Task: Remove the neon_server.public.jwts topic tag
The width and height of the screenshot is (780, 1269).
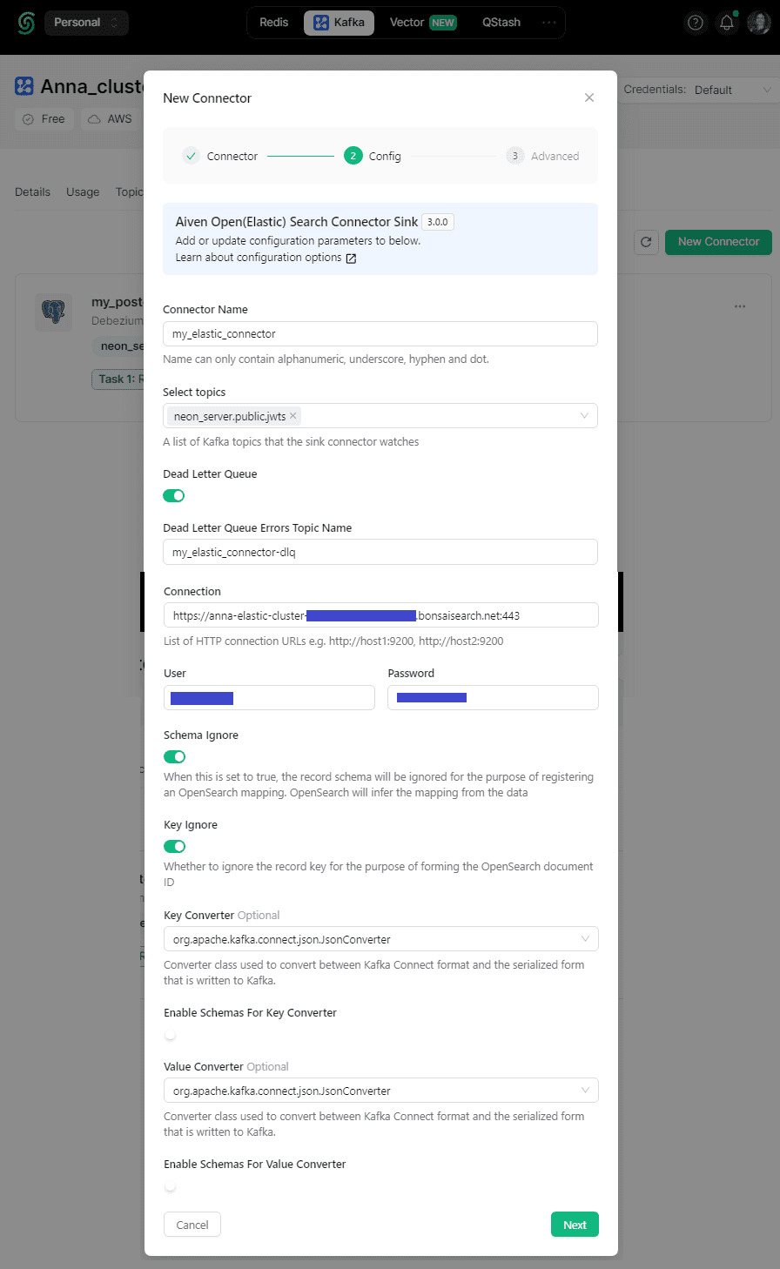Action: (293, 416)
